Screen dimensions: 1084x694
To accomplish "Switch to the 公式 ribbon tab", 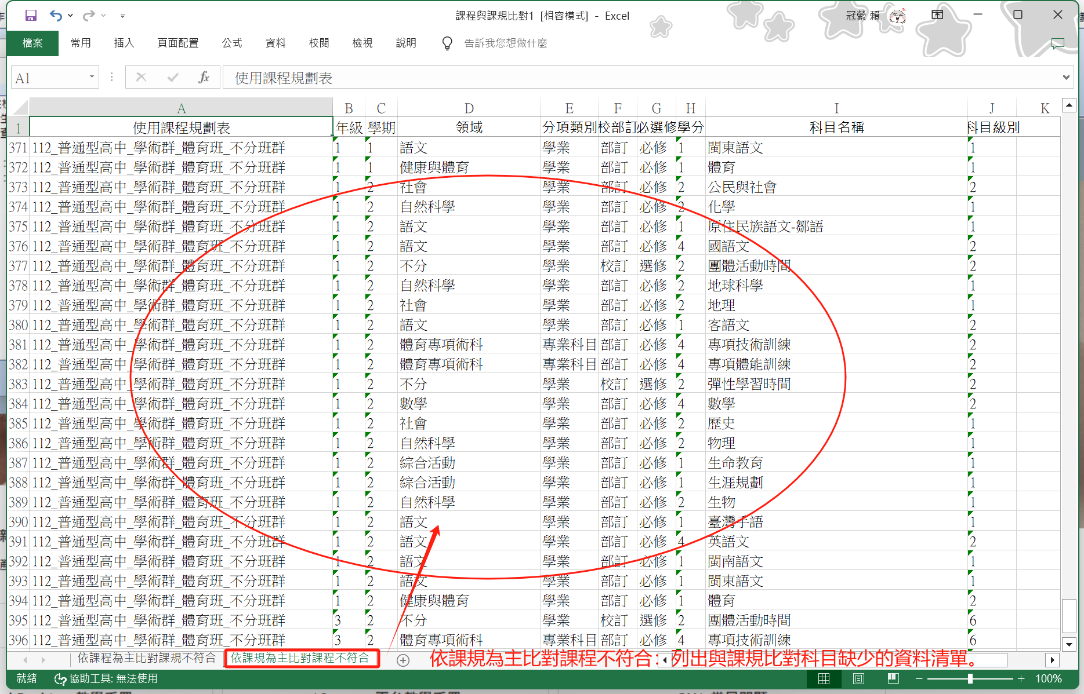I will click(232, 43).
